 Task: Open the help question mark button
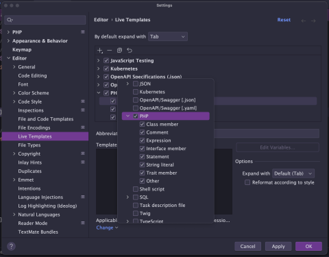pos(11,246)
